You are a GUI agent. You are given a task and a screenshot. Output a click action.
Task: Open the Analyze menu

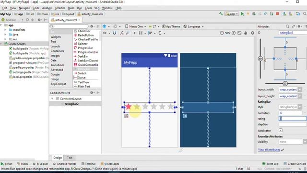coord(47,8)
